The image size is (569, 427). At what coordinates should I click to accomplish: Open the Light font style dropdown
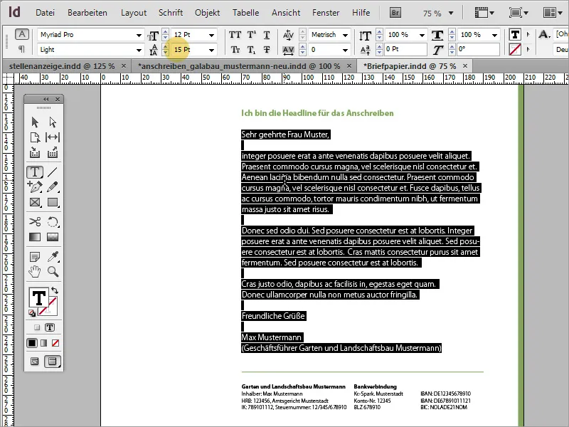139,50
